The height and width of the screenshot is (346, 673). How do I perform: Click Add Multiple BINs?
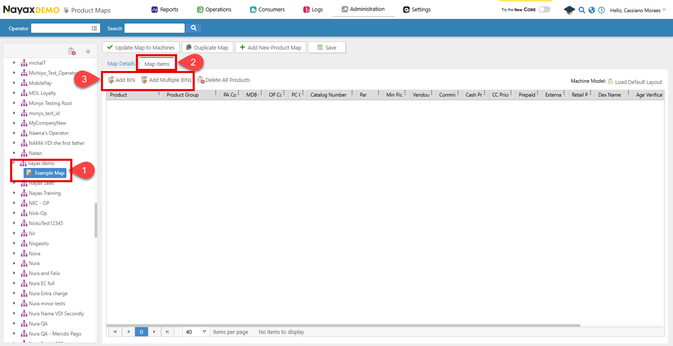(x=167, y=80)
